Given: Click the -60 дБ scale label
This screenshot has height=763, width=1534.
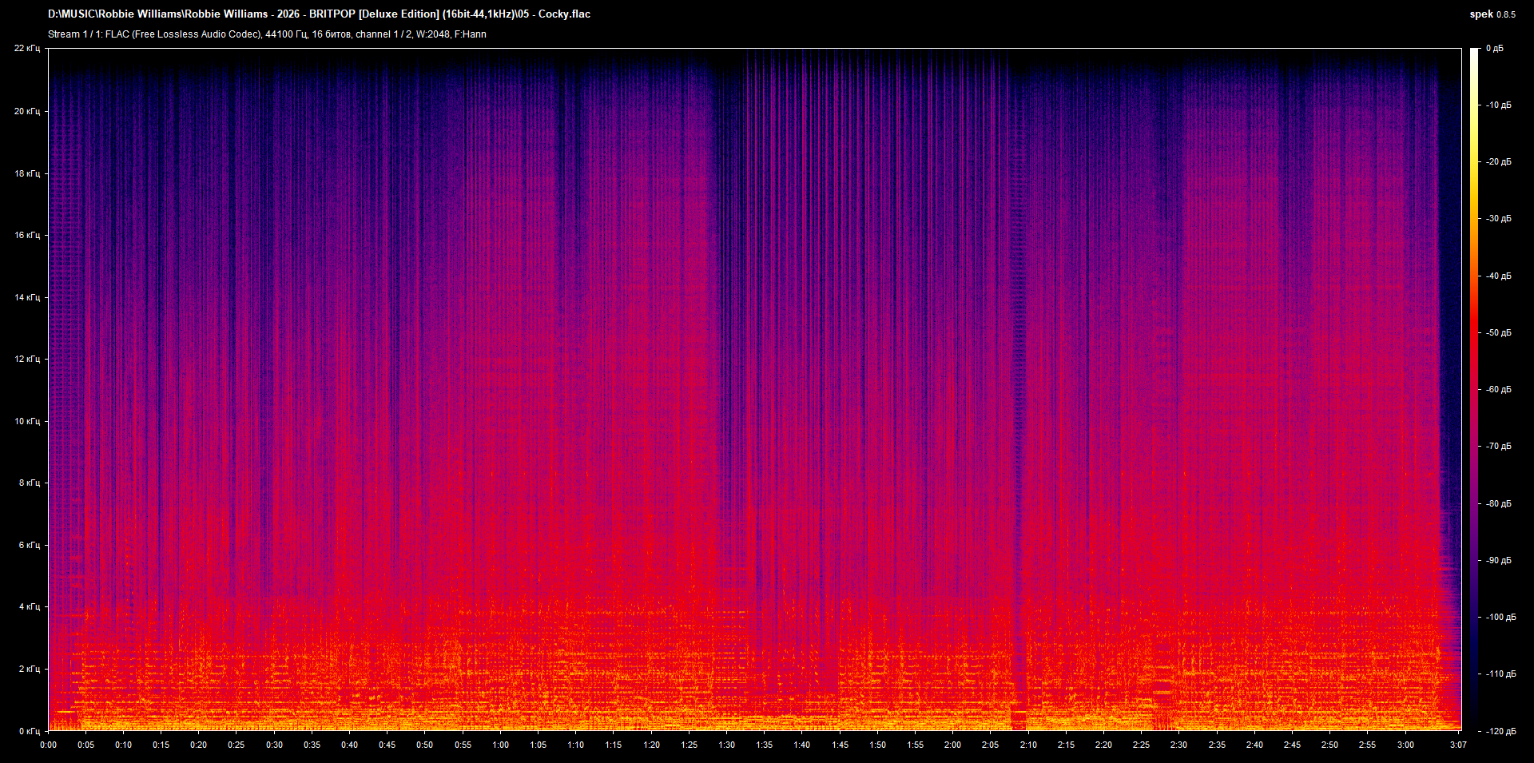Looking at the screenshot, I should point(1499,390).
